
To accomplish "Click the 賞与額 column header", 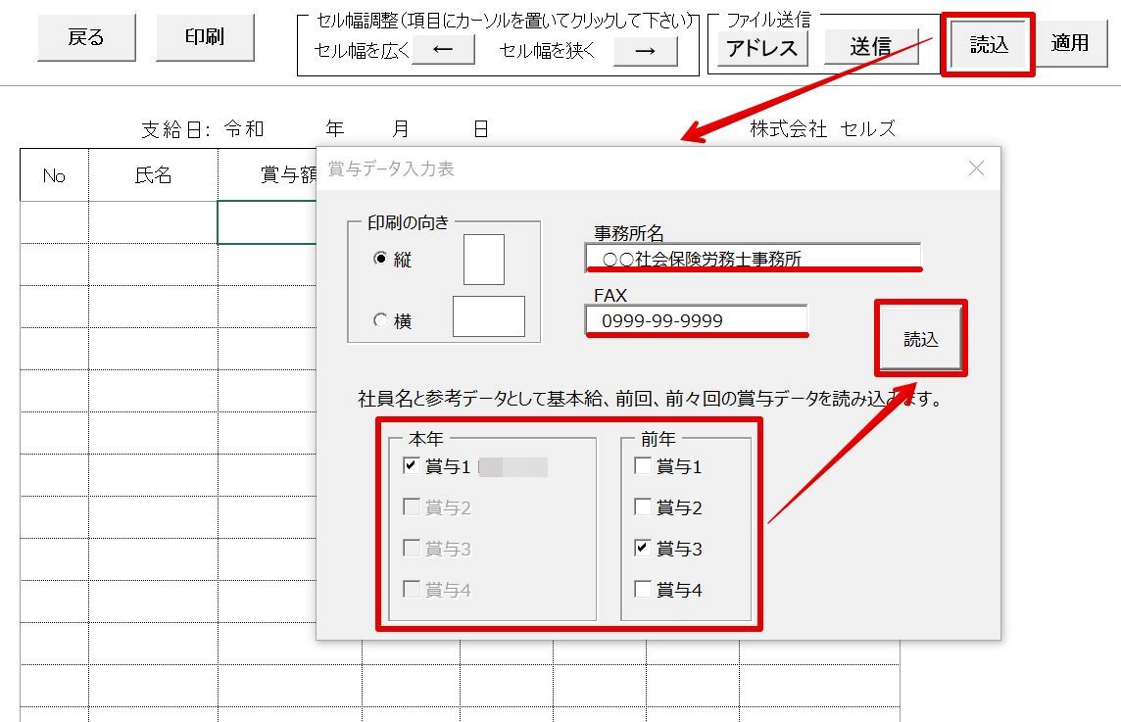I will click(268, 175).
